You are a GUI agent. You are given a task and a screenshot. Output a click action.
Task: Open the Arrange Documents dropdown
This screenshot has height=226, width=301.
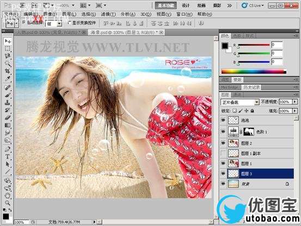pos(85,5)
